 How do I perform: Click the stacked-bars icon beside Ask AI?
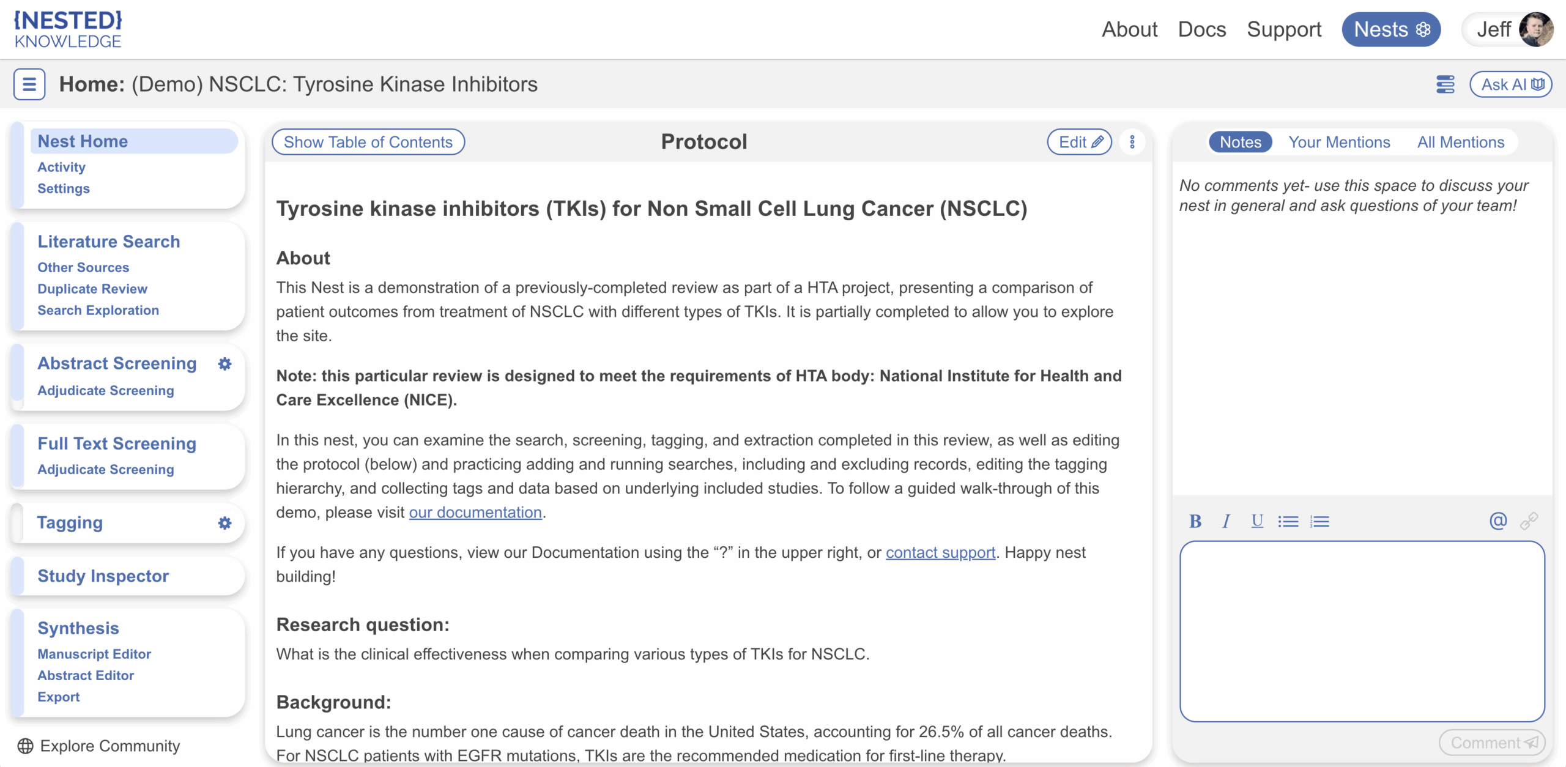click(1445, 84)
